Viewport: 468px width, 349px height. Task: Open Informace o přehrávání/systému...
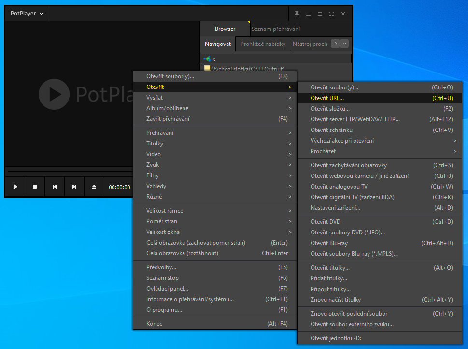click(215, 299)
